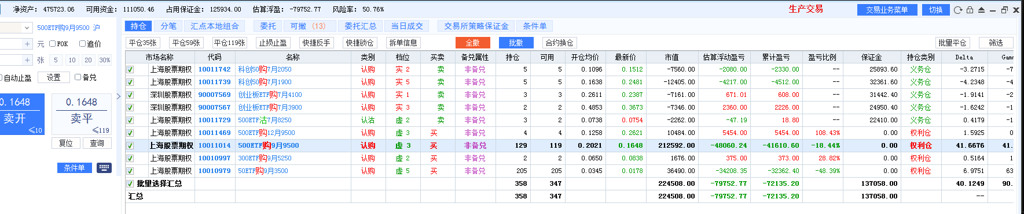Select quantity preset 5
This screenshot has height=214, width=1024.
point(56,60)
